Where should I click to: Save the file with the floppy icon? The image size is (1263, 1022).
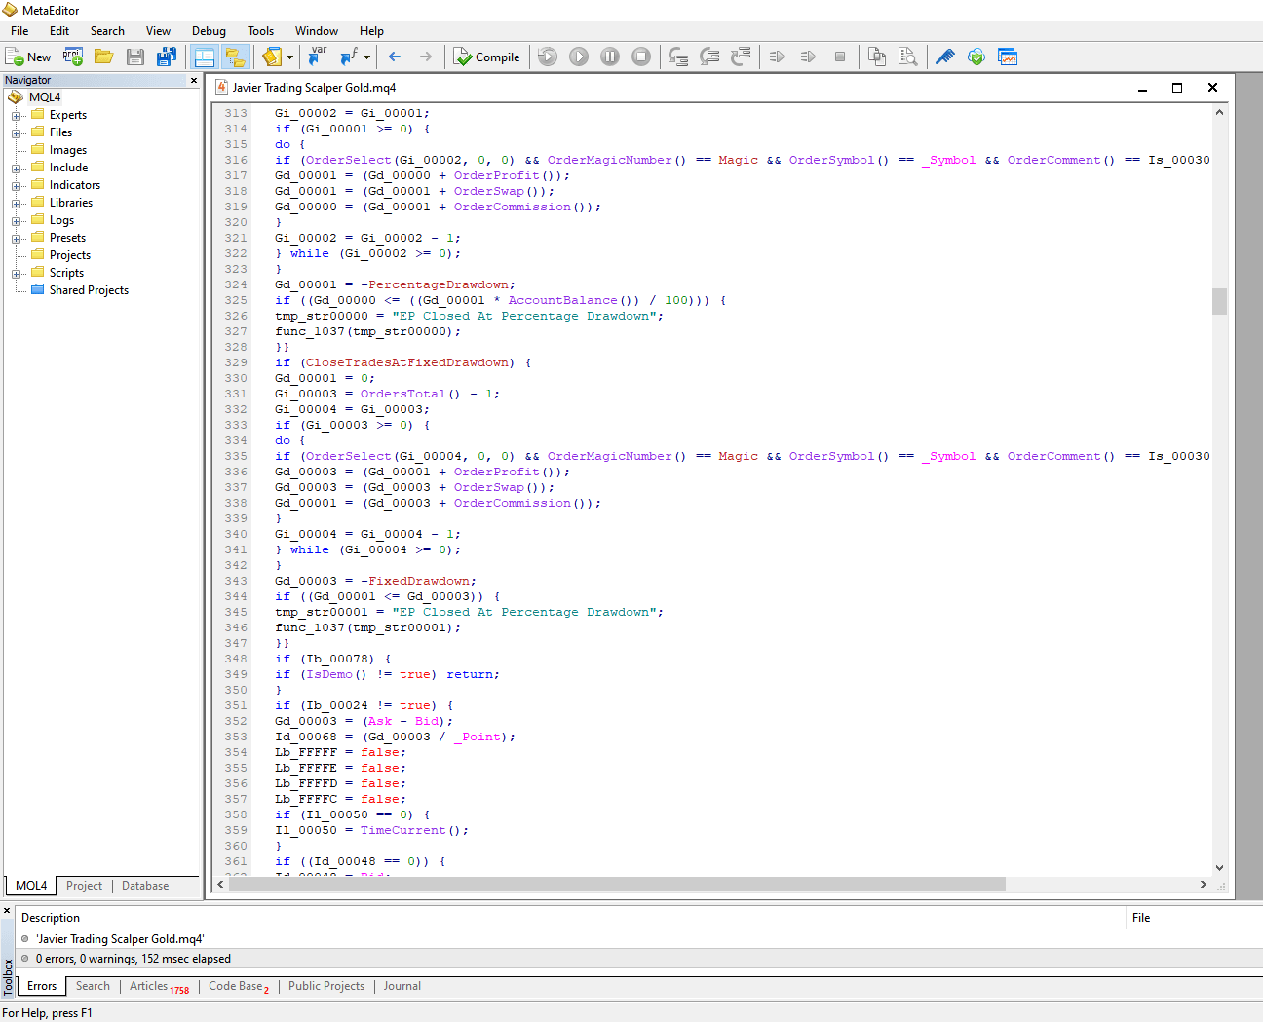[135, 57]
